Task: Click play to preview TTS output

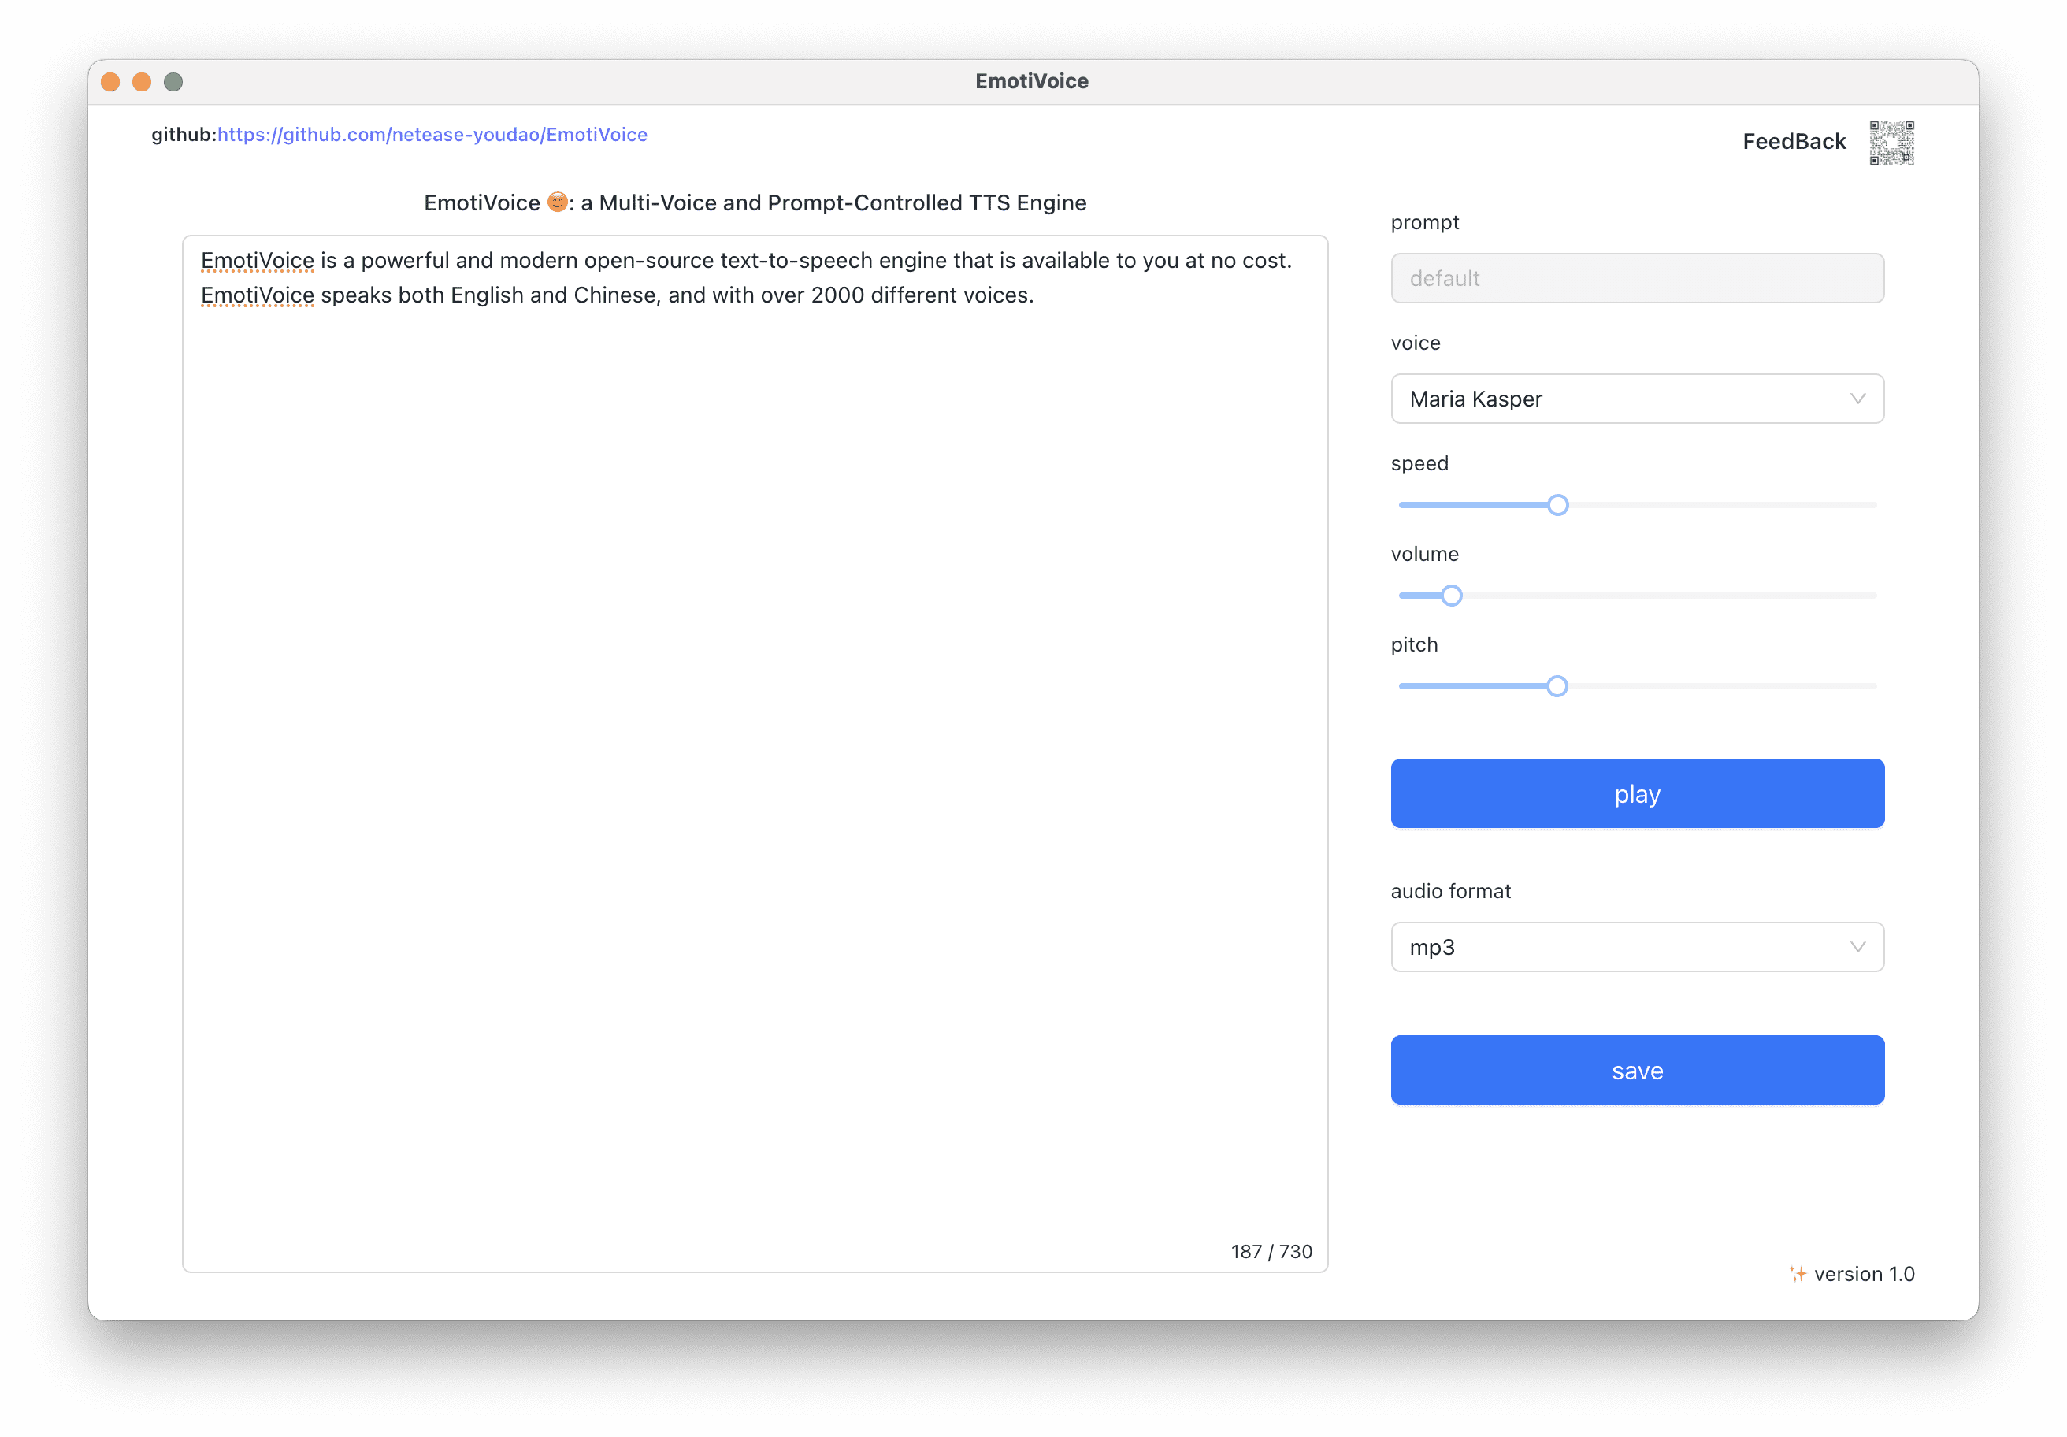Action: coord(1637,793)
